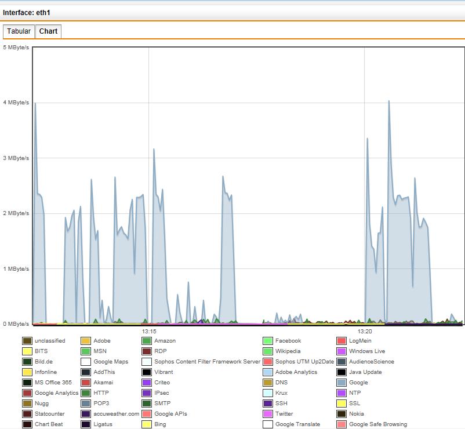Click the Nugg legend swatch
Viewport: 465px width, 429px height.
coord(27,403)
